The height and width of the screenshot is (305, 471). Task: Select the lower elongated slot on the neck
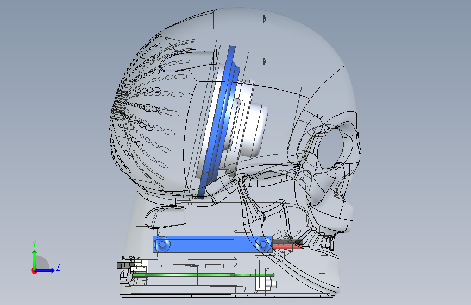(166, 218)
